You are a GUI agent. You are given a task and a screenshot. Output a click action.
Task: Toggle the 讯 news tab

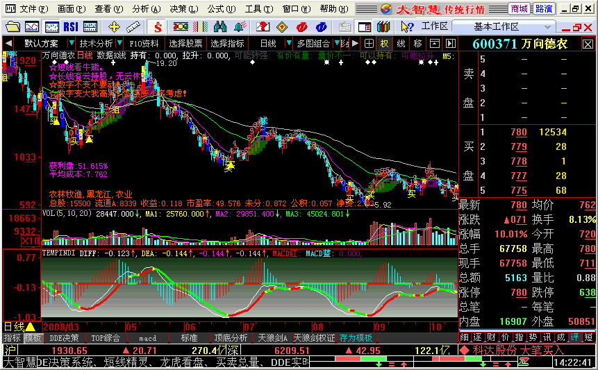pos(547,337)
